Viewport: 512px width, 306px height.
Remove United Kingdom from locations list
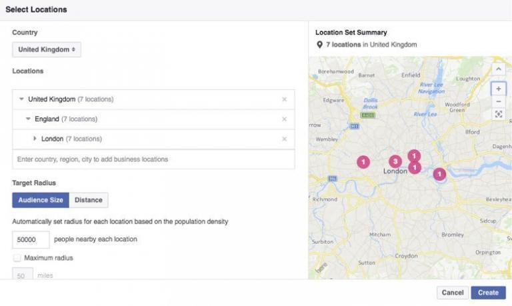coord(284,99)
